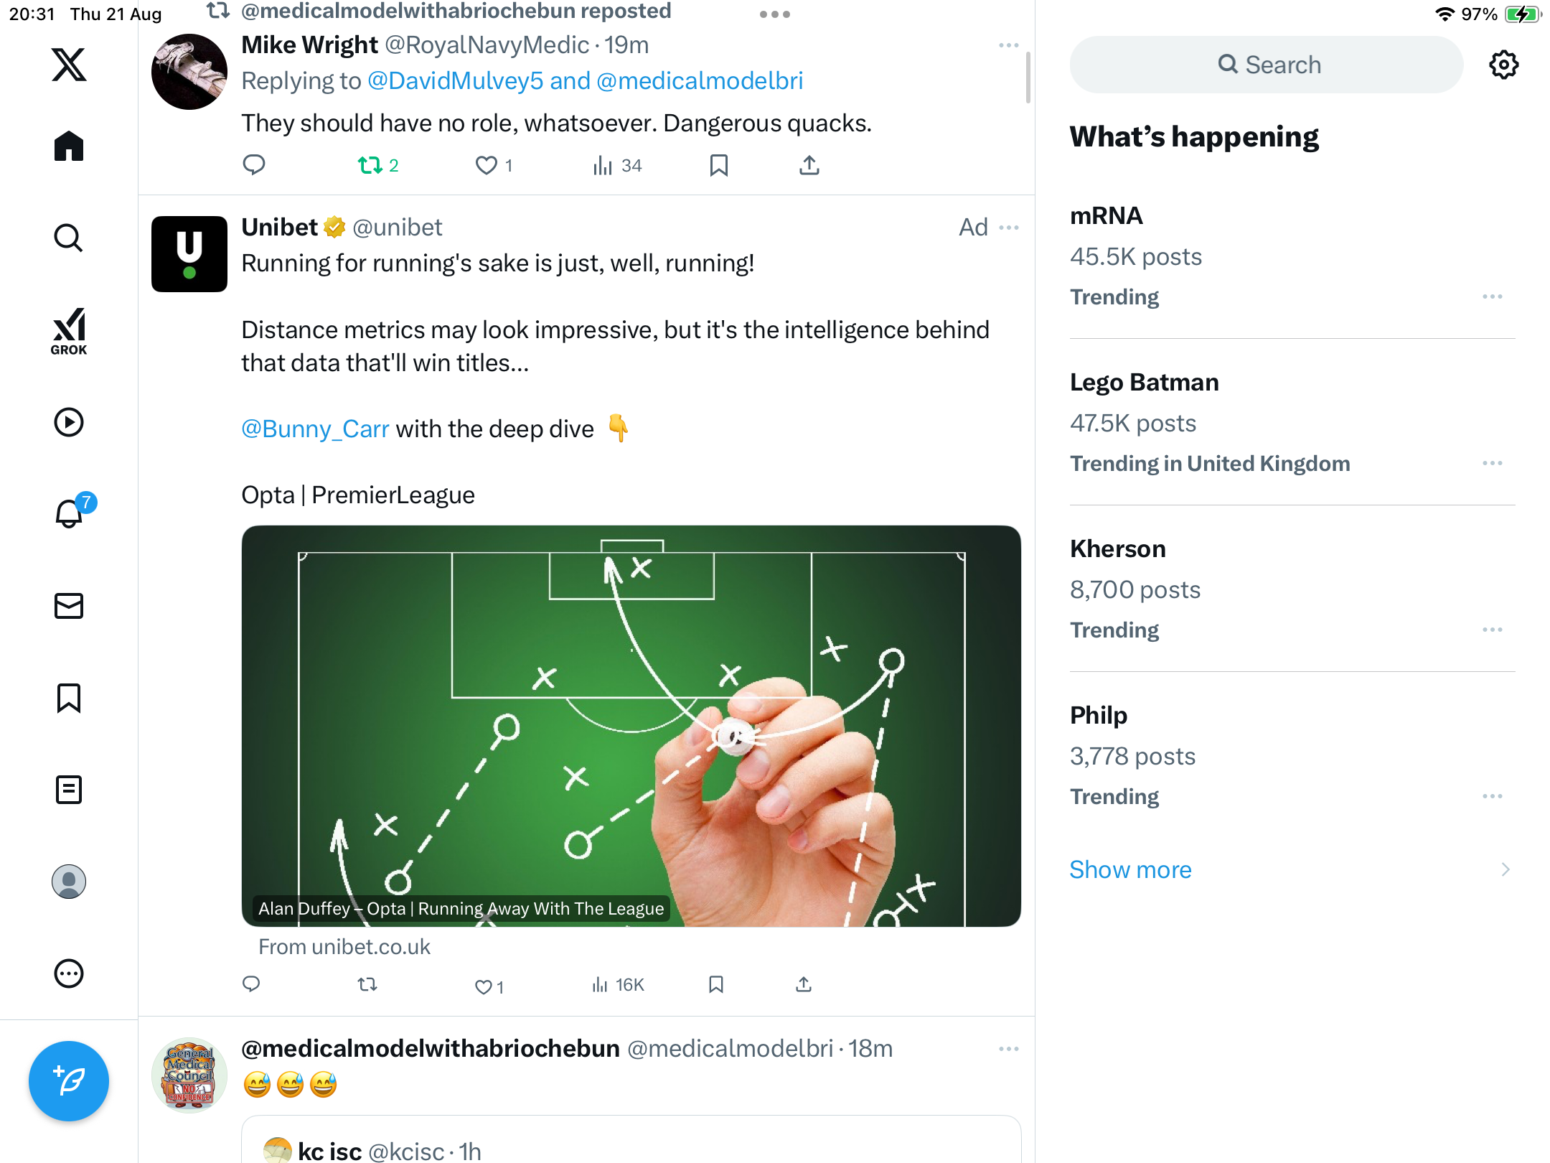Open the Notifications bell
The width and height of the screenshot is (1550, 1163).
69,514
